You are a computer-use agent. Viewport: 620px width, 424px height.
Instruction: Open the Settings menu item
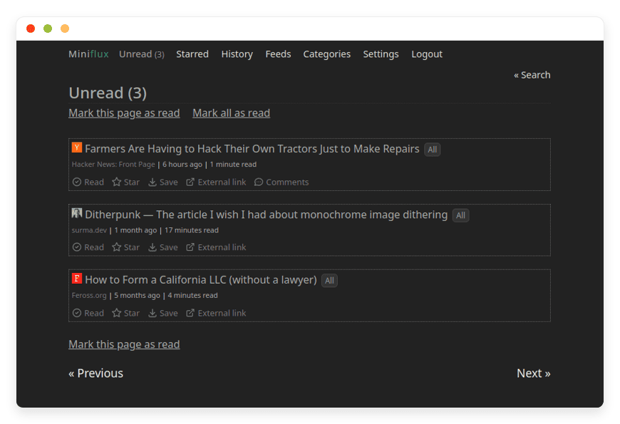click(381, 54)
